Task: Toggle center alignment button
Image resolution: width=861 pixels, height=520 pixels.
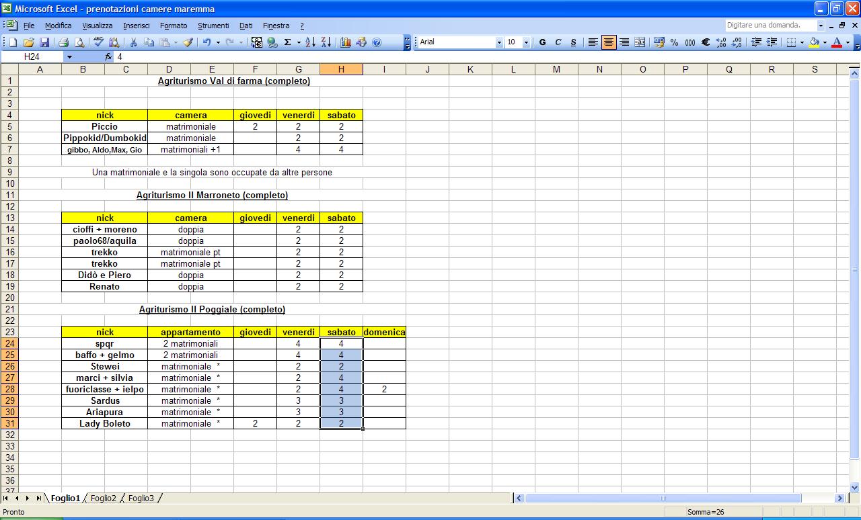Action: (609, 42)
